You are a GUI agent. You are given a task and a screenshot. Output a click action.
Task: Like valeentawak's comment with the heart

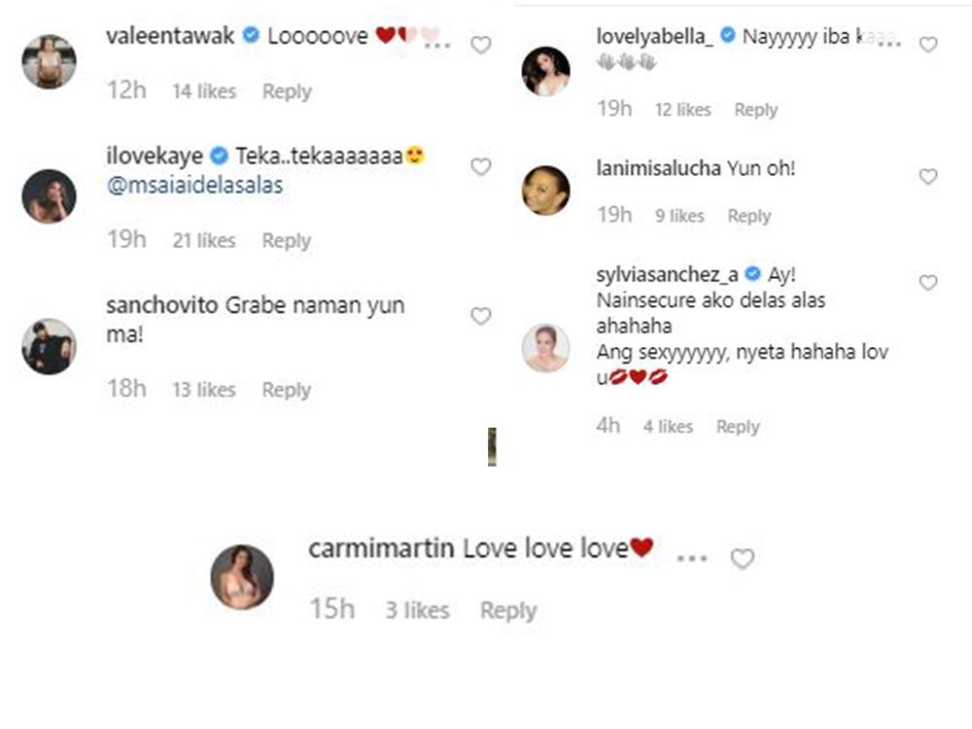480,45
